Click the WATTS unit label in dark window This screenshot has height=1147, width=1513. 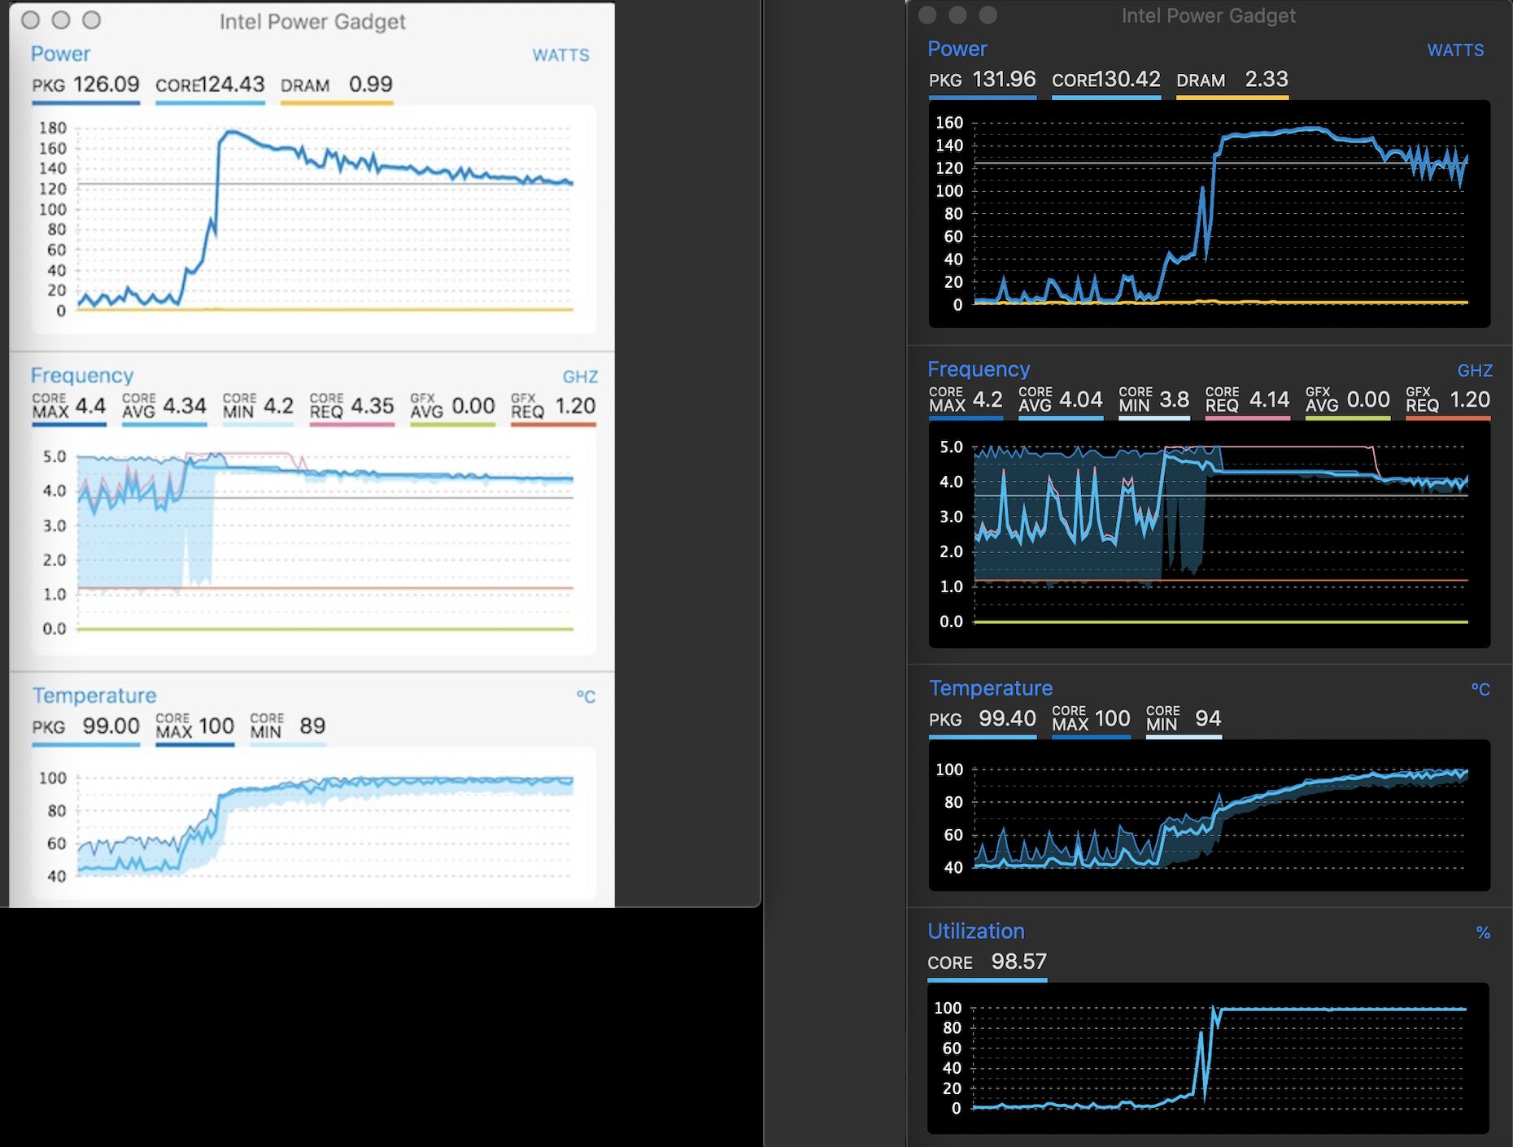[1456, 50]
